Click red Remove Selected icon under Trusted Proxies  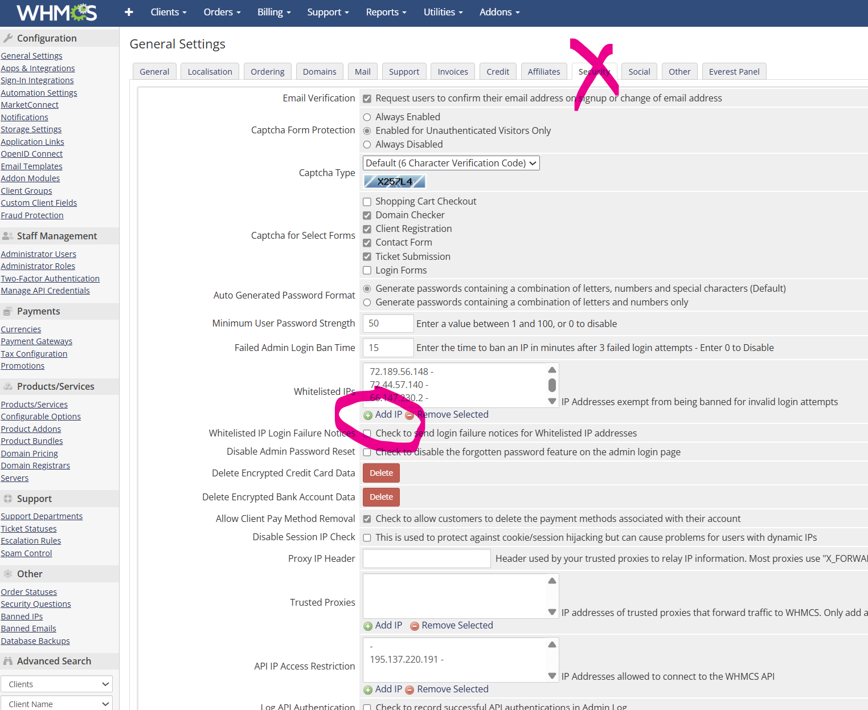[415, 626]
